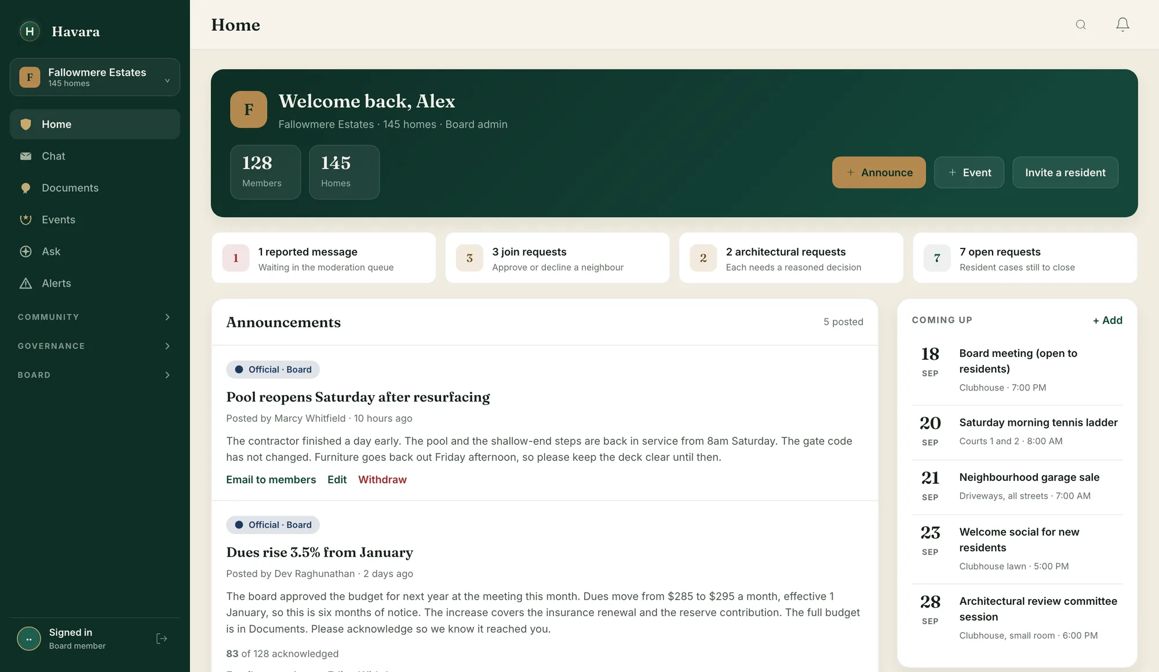This screenshot has width=1159, height=672.
Task: Open the search icon in header
Action: coord(1081,24)
